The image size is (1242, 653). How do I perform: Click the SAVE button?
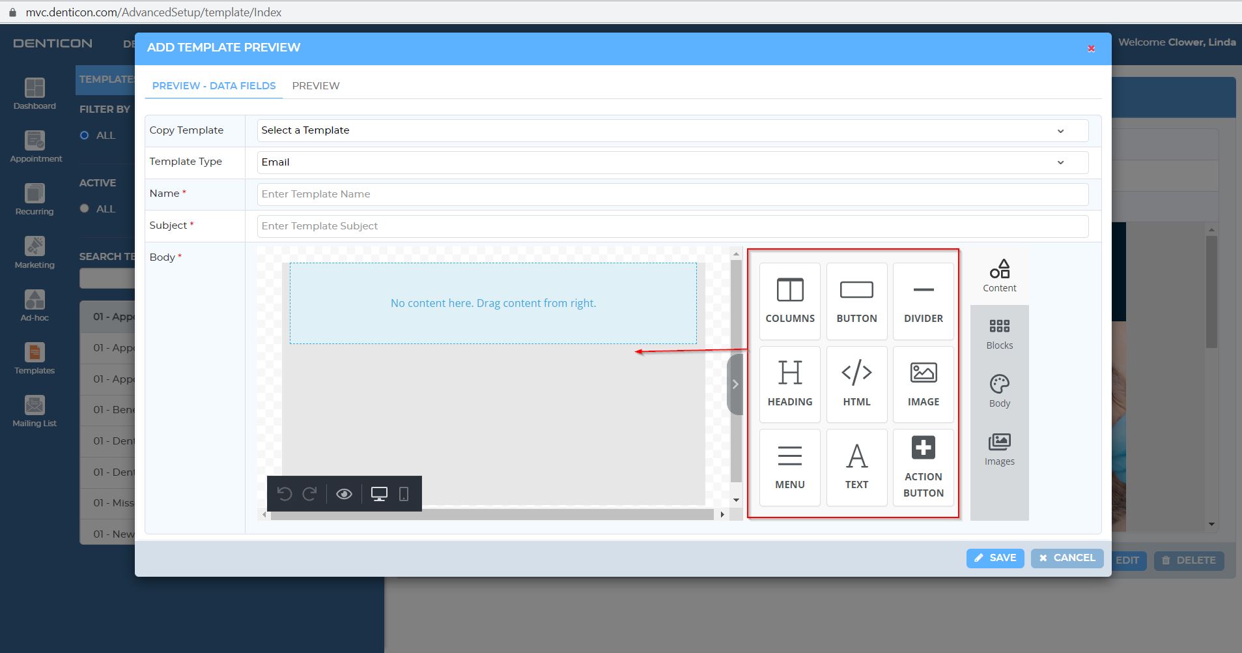(x=995, y=558)
